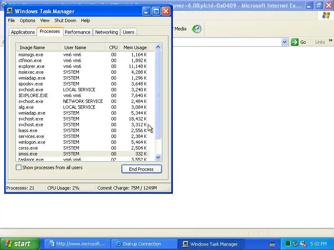Select the csrss.exe process
Viewport: 334px width, 250px height.
pyautogui.click(x=83, y=148)
